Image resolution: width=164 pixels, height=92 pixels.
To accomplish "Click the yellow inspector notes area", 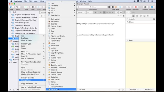I will click(141, 65).
